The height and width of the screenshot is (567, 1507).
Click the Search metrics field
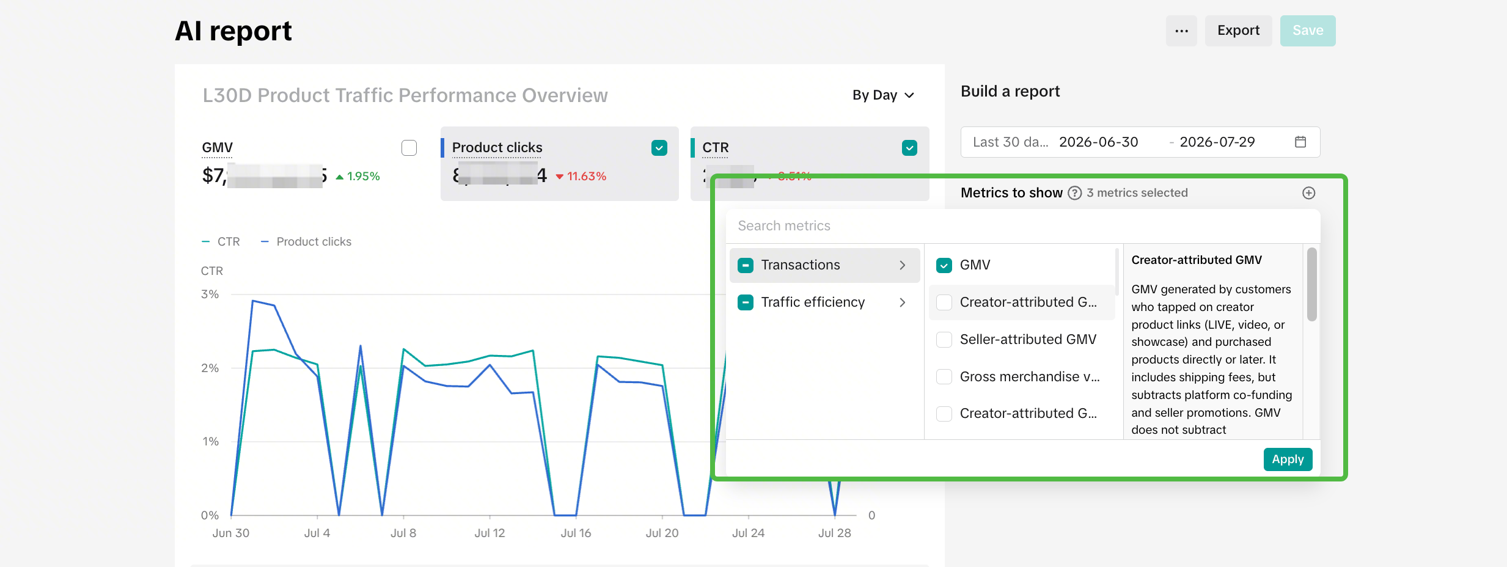pyautogui.click(x=1022, y=226)
